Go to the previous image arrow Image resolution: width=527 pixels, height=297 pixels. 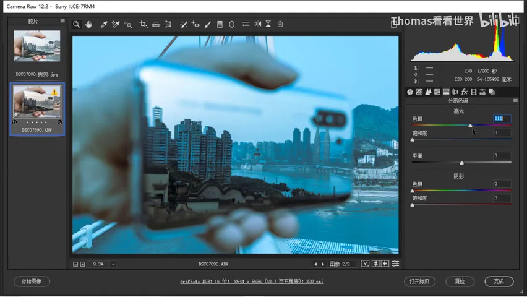(x=315, y=264)
